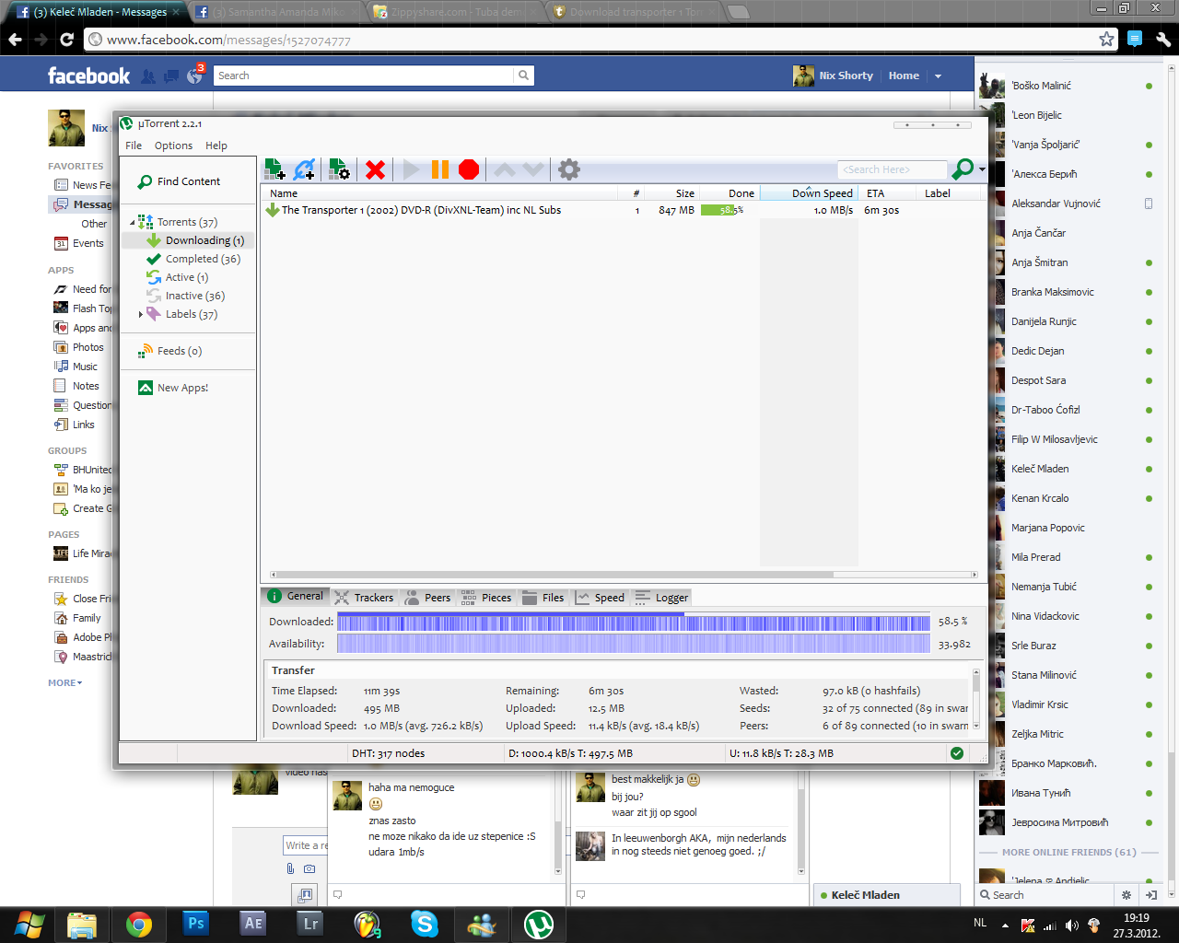Collapse the Torrents tree node
The image size is (1179, 943).
pyautogui.click(x=132, y=223)
